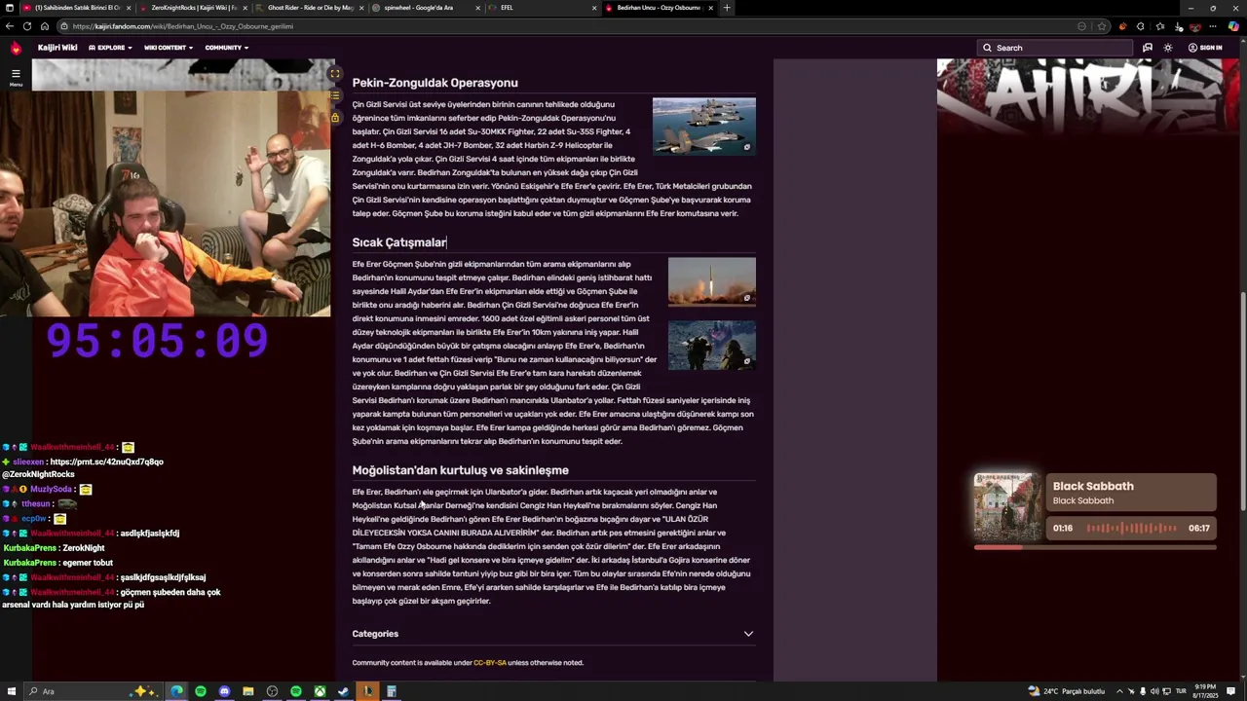Click the browser home icon

(45, 26)
